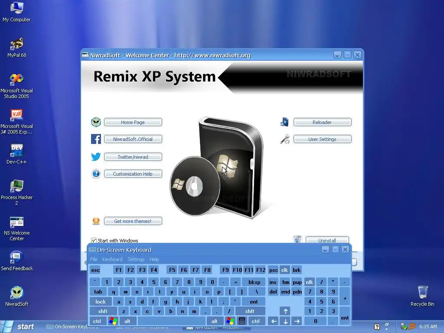
Task: Toggle the caps lock key on keyboard
Action: 101,302
